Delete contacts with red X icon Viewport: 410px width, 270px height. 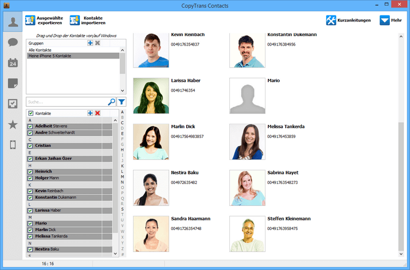pos(97,113)
